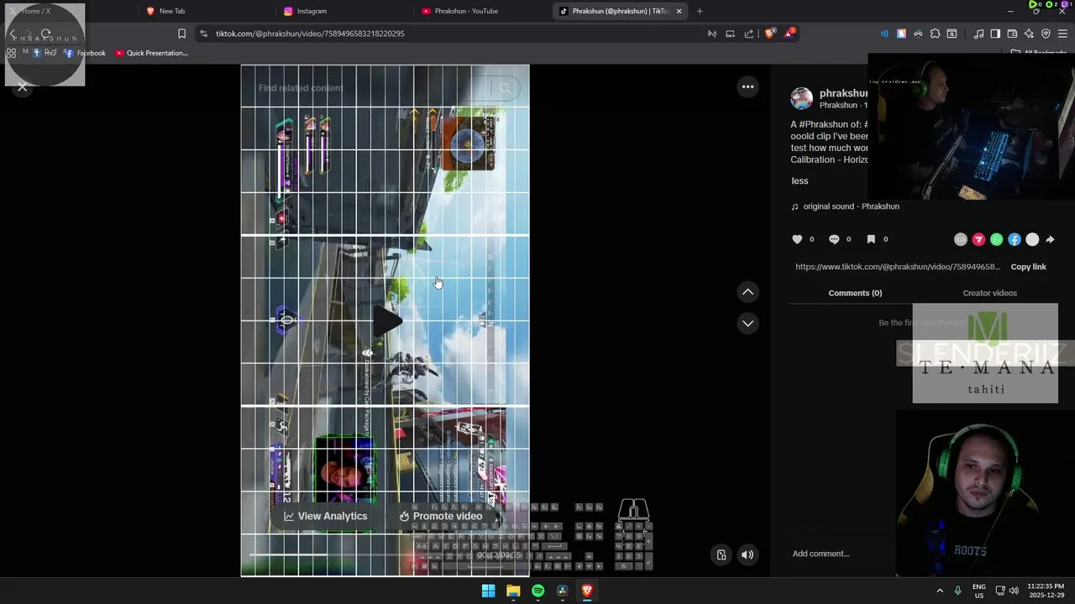
Task: Expand hidden system tray icons
Action: click(x=940, y=591)
